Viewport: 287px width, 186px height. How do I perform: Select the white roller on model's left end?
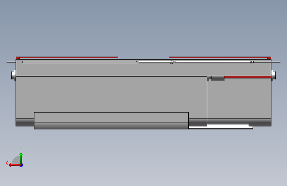(14, 75)
